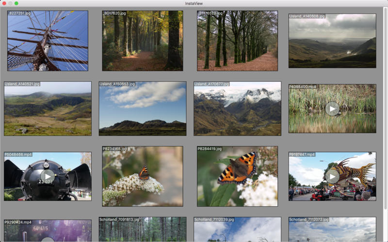Screen dimensions: 388x242
Task: Open the tree-lined avenue with fallen leaves
Action: pyautogui.click(x=237, y=41)
